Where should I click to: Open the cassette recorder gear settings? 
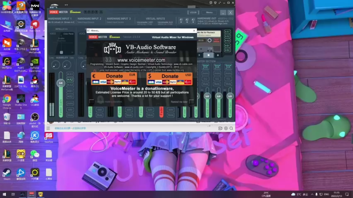(x=209, y=40)
